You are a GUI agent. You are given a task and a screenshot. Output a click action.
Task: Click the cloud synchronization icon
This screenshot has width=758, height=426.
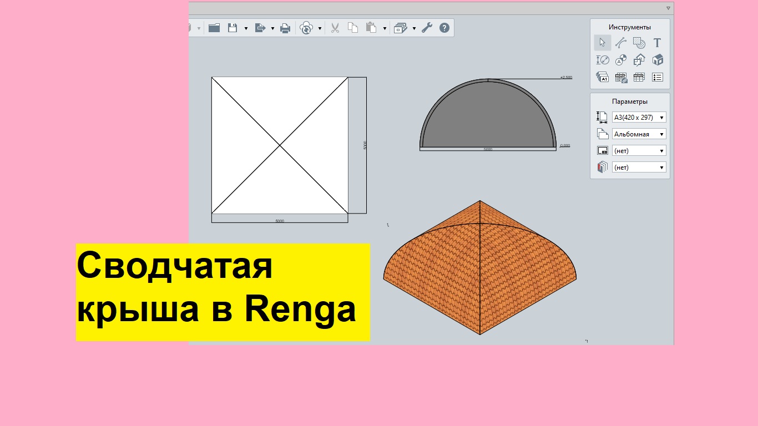coord(306,28)
